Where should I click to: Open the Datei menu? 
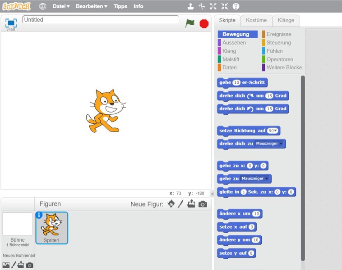(x=61, y=6)
